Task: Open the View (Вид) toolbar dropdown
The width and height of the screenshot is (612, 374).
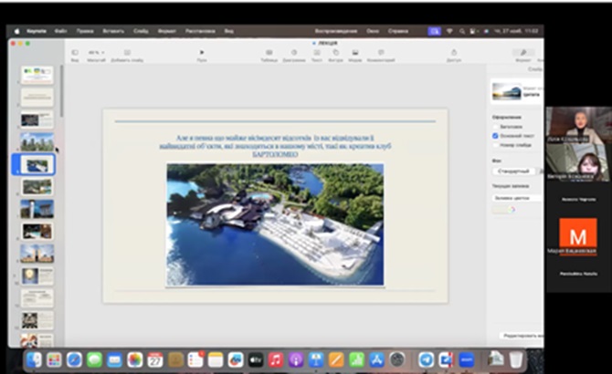Action: point(74,54)
